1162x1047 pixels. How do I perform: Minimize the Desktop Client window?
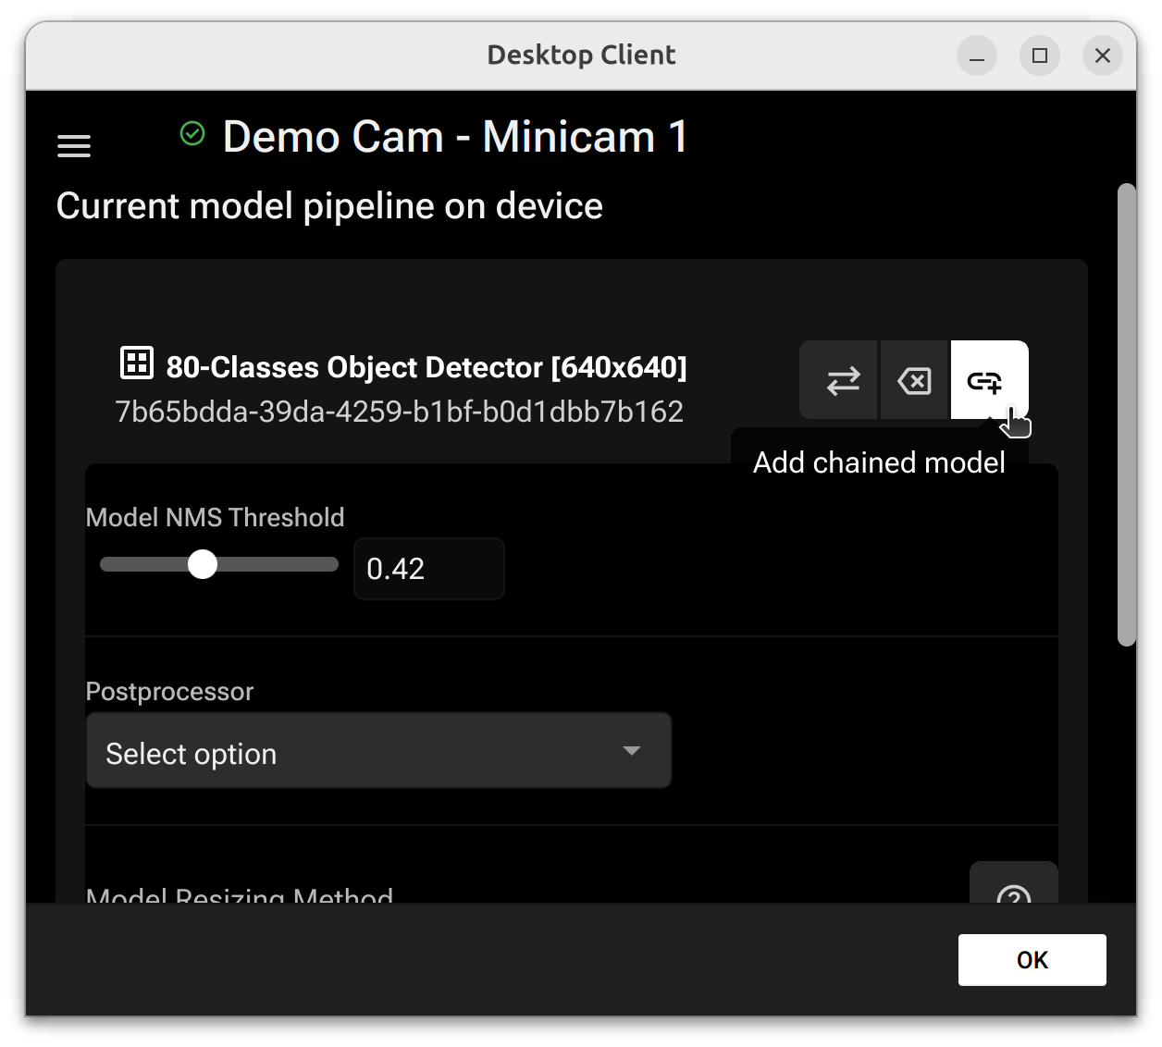pos(976,56)
